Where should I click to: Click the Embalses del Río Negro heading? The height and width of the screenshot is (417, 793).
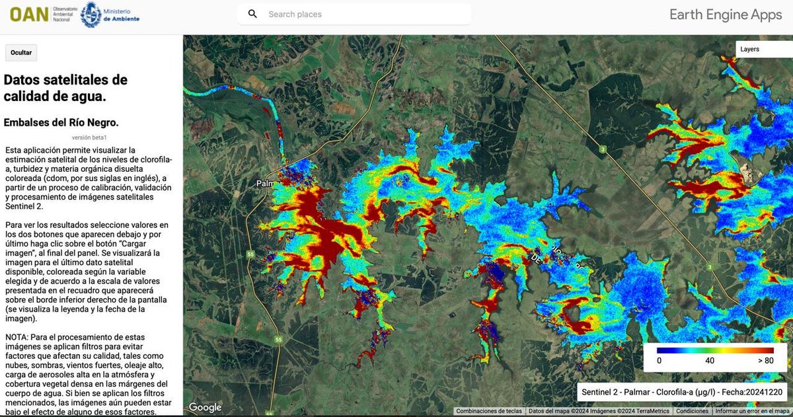click(61, 123)
